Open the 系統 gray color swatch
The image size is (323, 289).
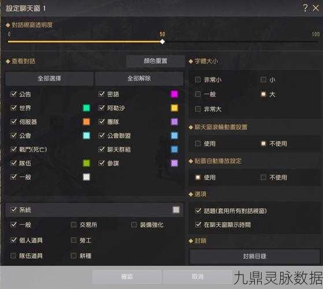(176, 210)
